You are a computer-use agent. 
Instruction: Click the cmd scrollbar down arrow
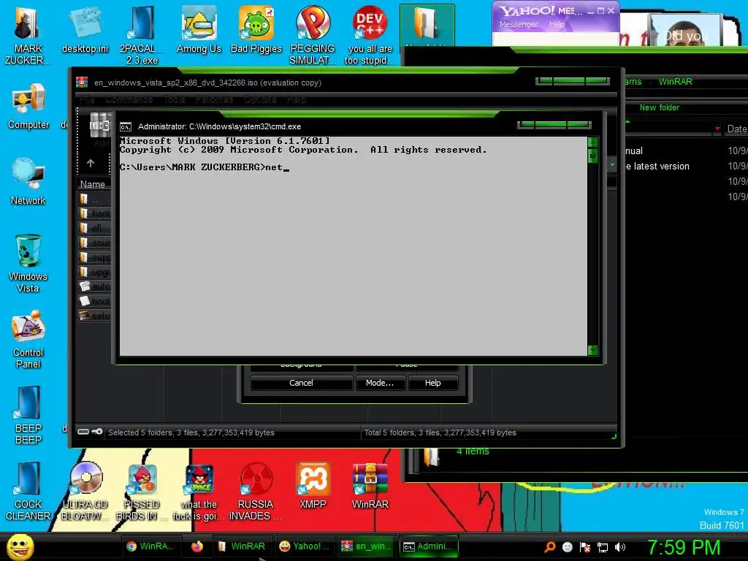(x=592, y=351)
